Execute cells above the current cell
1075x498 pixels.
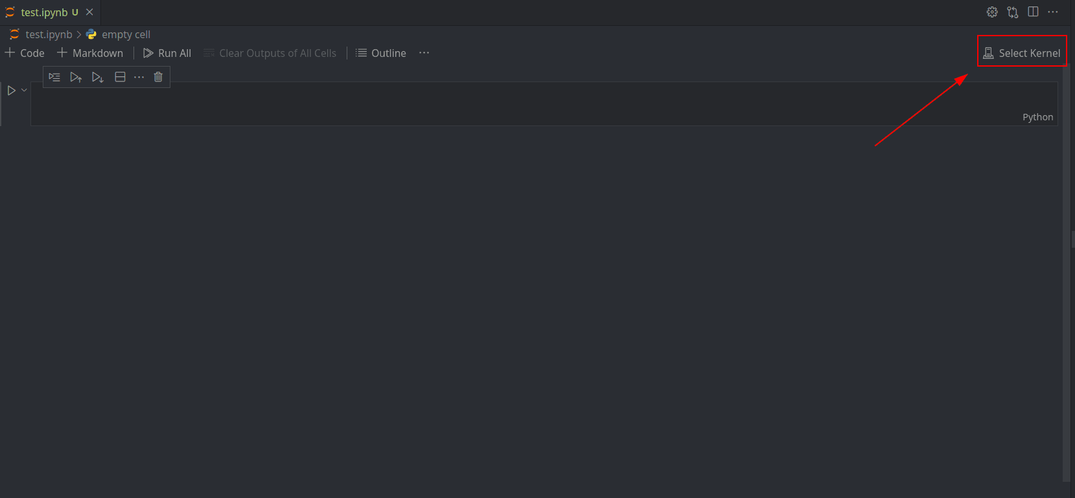(76, 77)
